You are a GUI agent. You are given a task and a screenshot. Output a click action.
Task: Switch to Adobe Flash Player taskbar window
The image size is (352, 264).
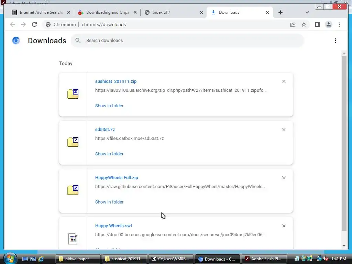tap(264, 259)
